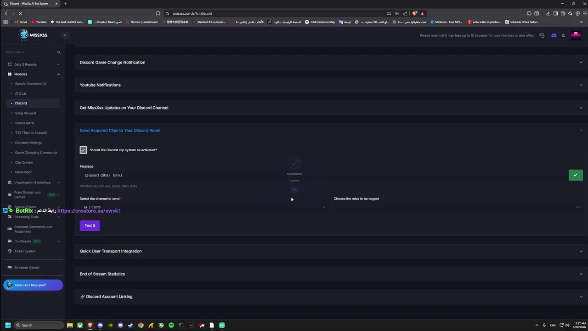This screenshot has height=331, width=588.
Task: Click the browser address bar URL
Action: tap(192, 13)
